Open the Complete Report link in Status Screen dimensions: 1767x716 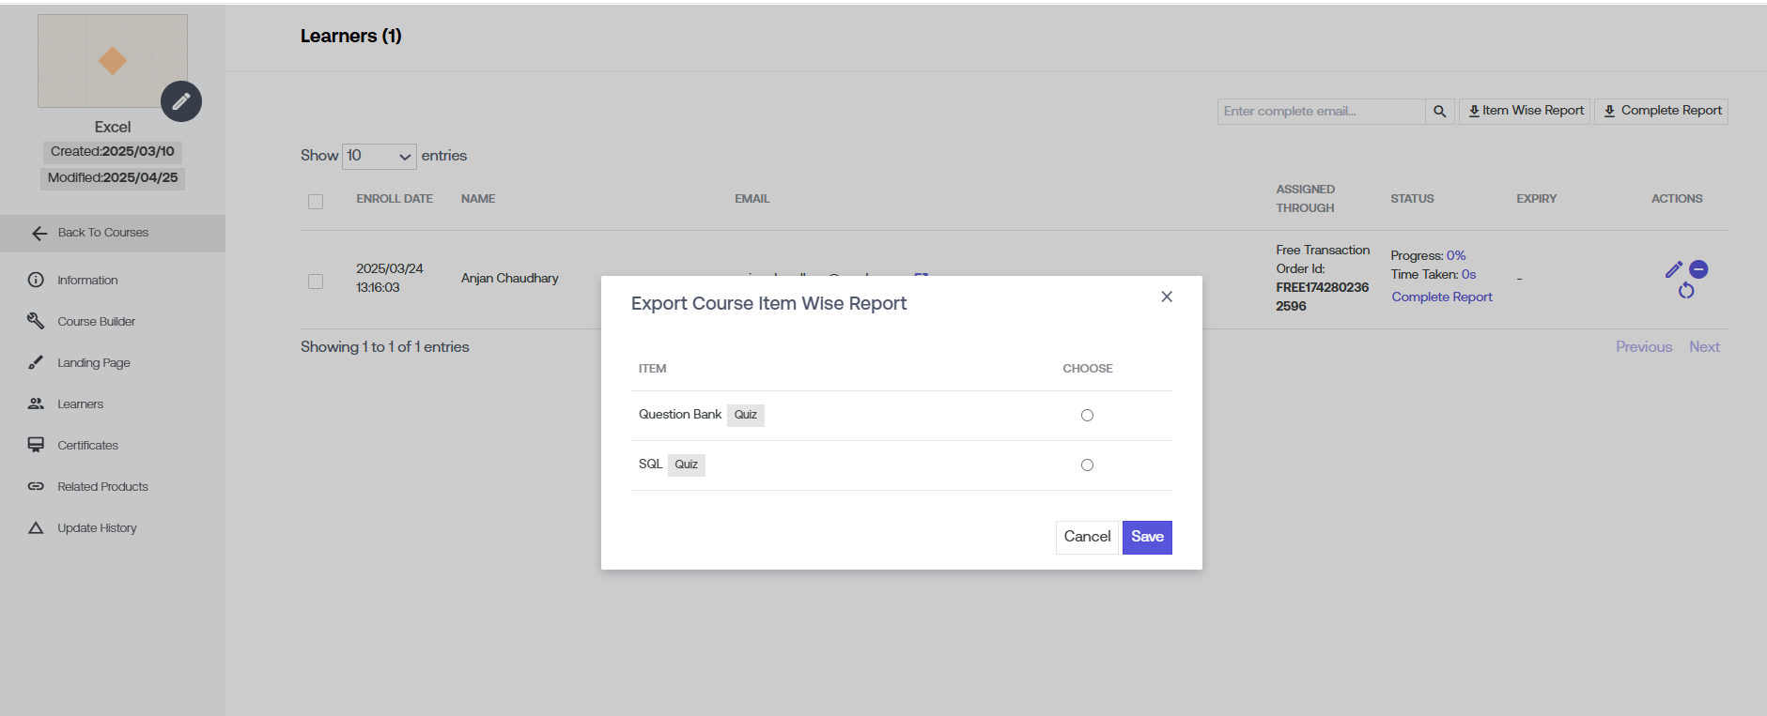[1441, 297]
